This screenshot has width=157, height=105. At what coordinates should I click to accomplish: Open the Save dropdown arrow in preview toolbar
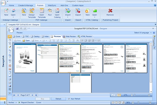pos(41,41)
